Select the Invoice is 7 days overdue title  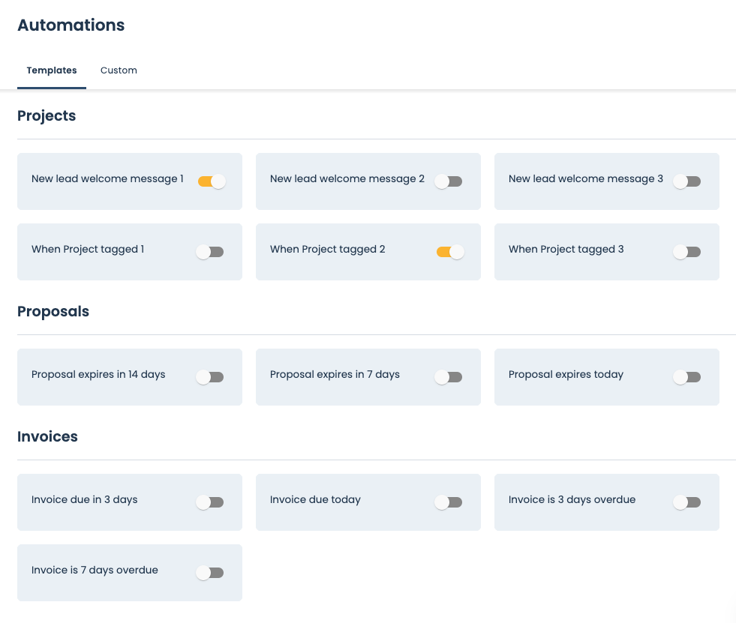(95, 571)
